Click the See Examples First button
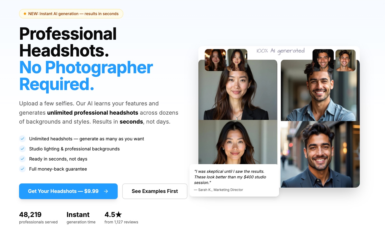 point(155,191)
